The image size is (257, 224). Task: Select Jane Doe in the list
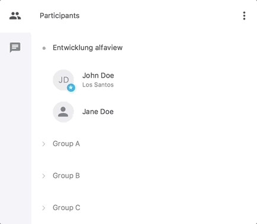98,112
